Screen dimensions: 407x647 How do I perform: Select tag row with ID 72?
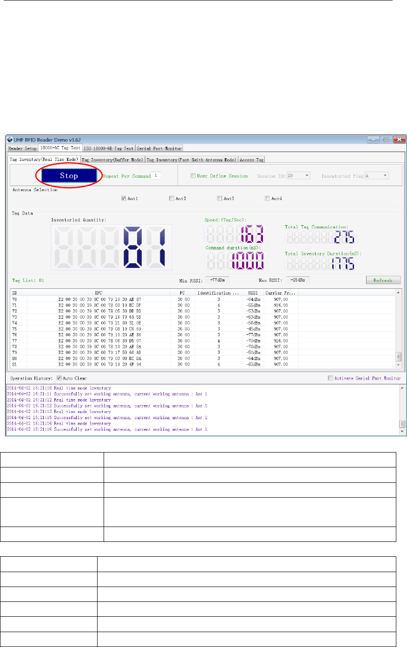(203, 311)
